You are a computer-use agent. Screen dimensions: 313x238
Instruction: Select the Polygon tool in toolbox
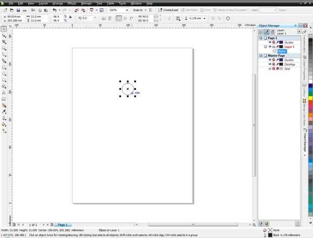click(4, 80)
